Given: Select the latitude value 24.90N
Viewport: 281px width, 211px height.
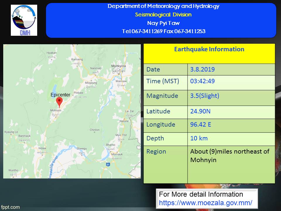Looking at the screenshot, I should (x=200, y=111).
